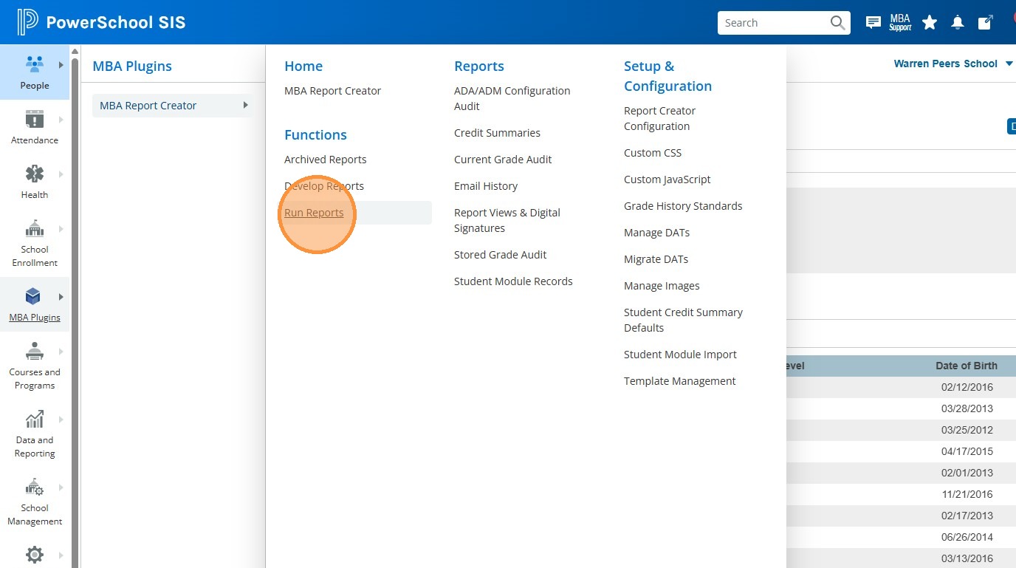The image size is (1016, 568).
Task: Choose Run Reports in Functions
Action: 314,213
